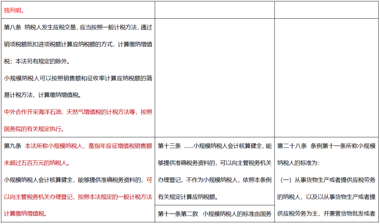Click the line starting '第十三条 ......小规模纳税人'
380x224 pixels.
[x=215, y=146]
